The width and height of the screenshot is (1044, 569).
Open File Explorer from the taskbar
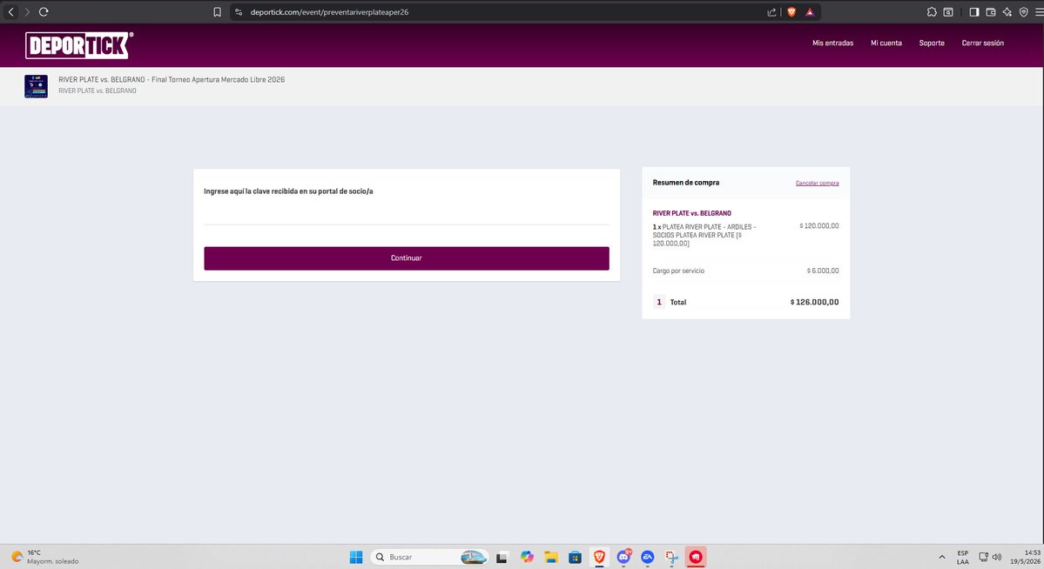pos(550,557)
